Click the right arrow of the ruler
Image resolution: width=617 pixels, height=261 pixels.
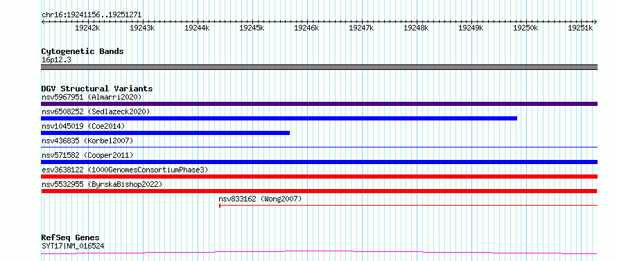click(x=595, y=22)
